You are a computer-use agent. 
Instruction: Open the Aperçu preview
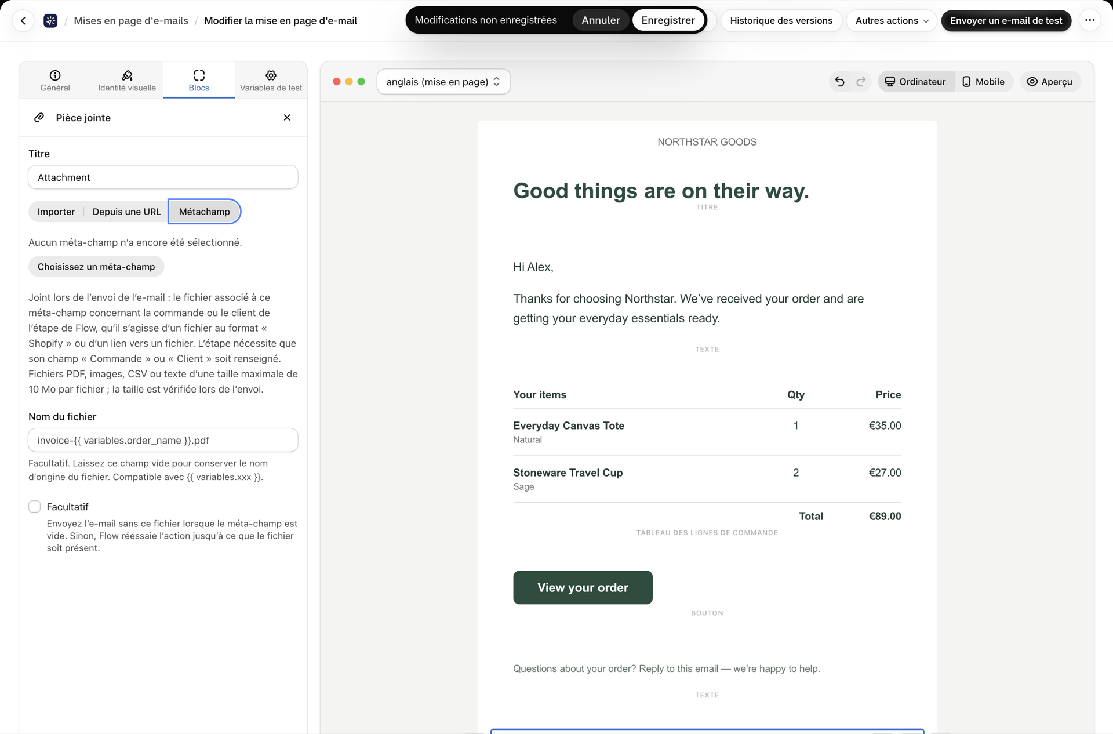tap(1050, 82)
